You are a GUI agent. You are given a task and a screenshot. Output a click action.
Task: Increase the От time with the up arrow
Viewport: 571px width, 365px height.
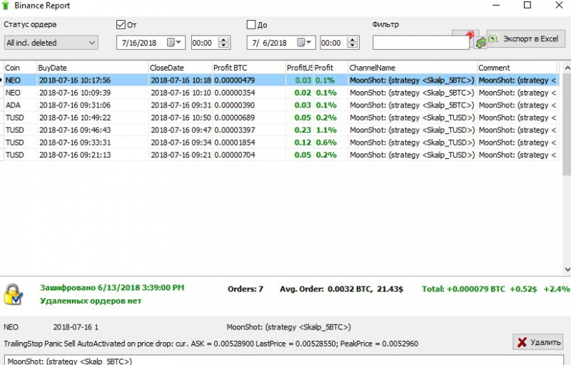click(x=224, y=40)
